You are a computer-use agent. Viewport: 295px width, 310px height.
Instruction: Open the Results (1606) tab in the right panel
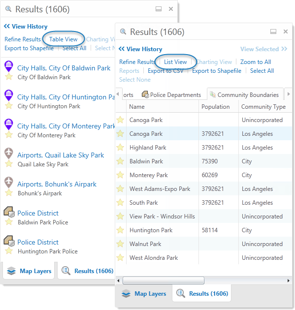(x=202, y=294)
